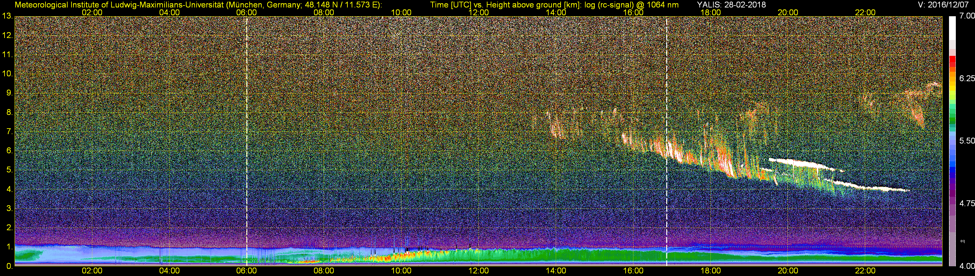Click the 12:00 label on the top time axis
Screen dimensions: 975x276
478,12
